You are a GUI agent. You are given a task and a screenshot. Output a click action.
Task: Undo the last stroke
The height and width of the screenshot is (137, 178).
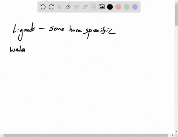(x=43, y=7)
